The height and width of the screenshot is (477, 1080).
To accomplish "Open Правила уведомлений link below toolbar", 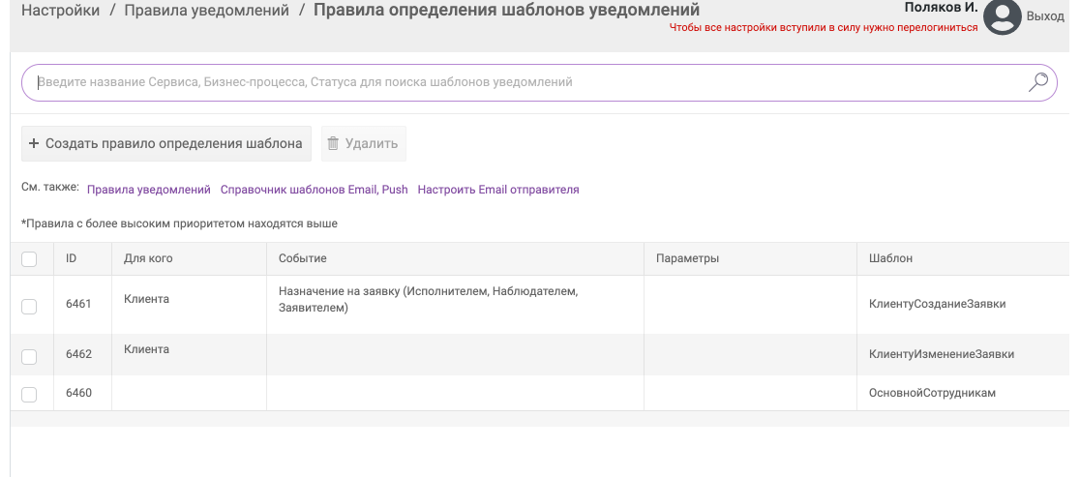I will (x=149, y=190).
